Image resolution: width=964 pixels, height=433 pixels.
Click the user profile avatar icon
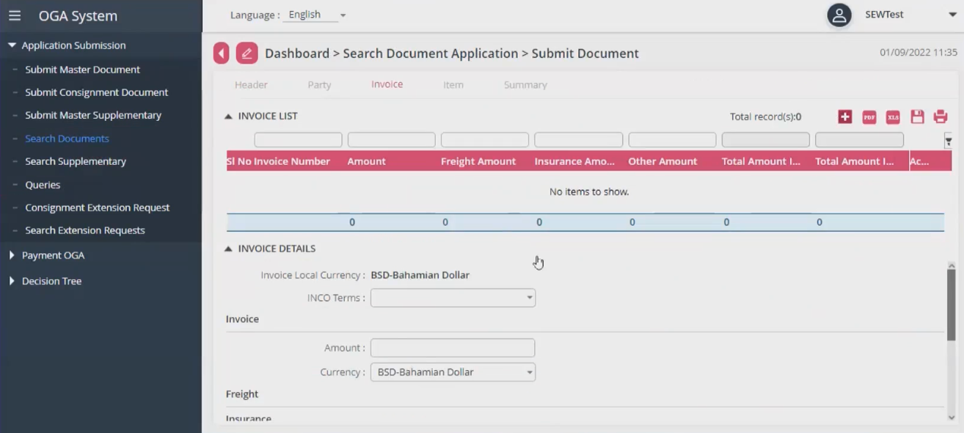point(839,15)
